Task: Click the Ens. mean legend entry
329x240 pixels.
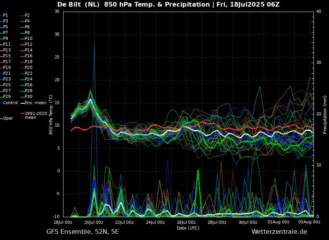Action: point(35,103)
